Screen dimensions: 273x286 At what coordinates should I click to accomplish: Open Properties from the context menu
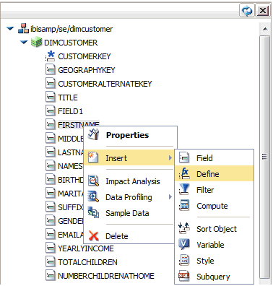tap(130, 135)
